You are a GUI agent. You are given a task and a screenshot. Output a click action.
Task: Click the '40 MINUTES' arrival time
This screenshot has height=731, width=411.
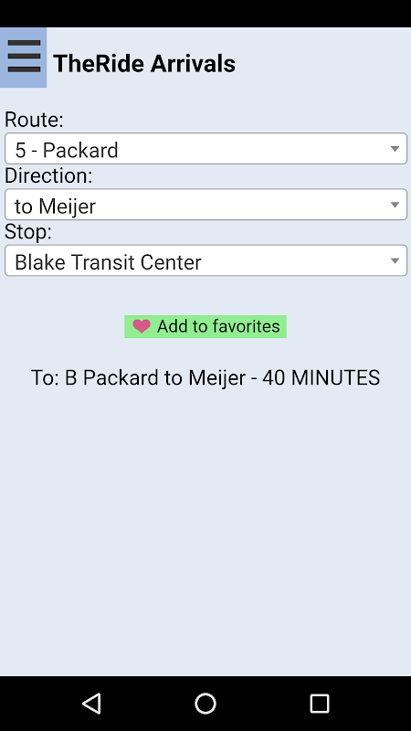[x=321, y=377]
